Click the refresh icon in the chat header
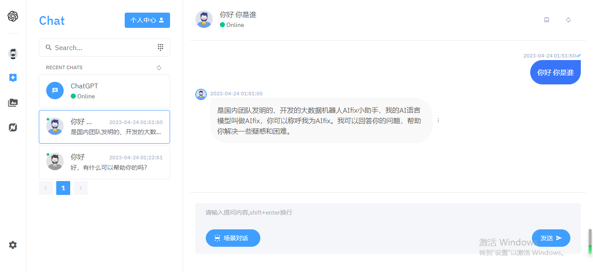The width and height of the screenshot is (593, 272). click(x=568, y=20)
